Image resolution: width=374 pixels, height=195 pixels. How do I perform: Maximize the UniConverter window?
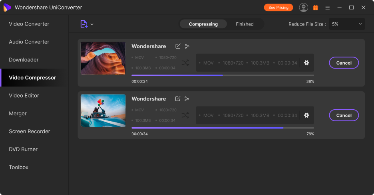tap(351, 8)
